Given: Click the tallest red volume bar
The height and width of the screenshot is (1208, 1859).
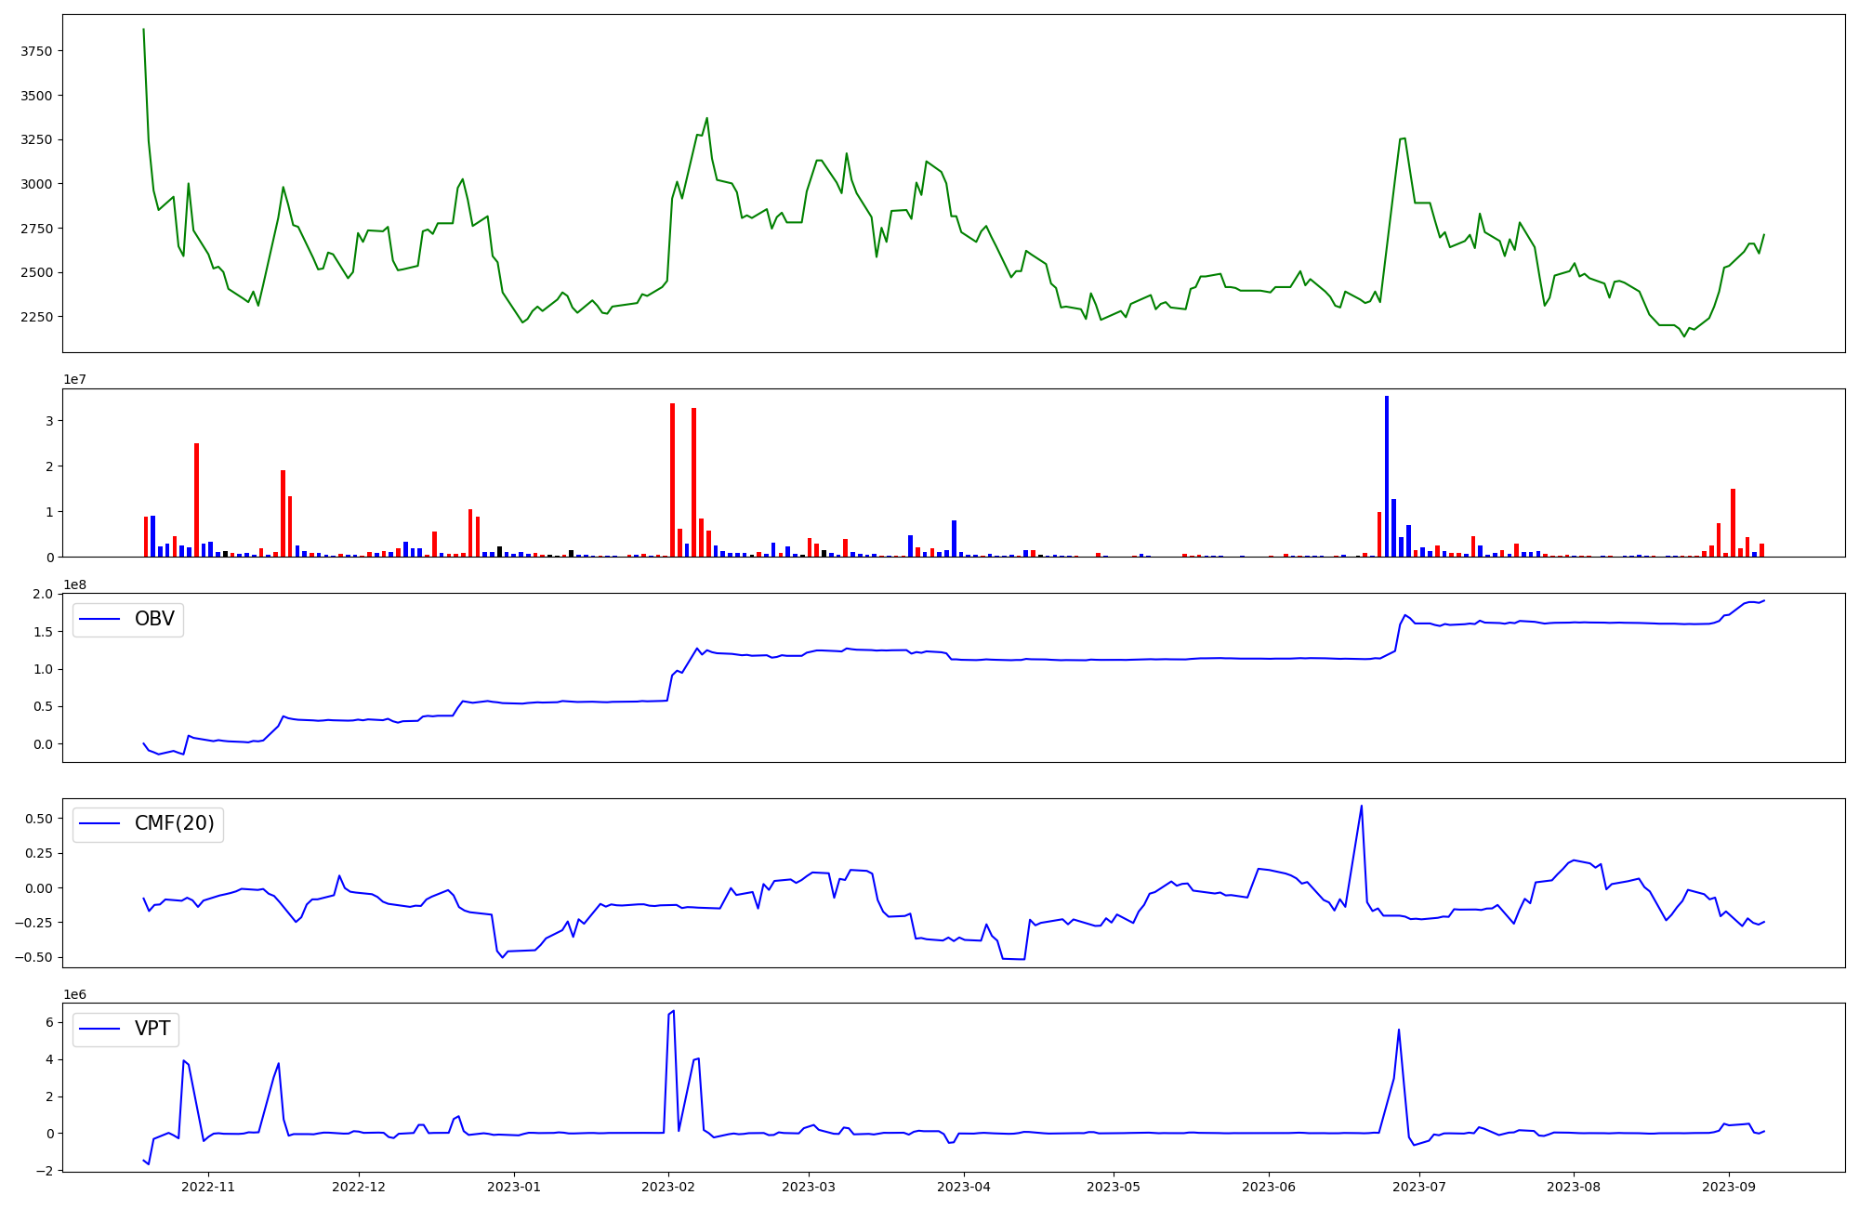Looking at the screenshot, I should click(672, 479).
